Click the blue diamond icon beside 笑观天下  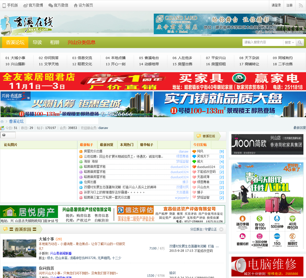[x=194, y=156]
